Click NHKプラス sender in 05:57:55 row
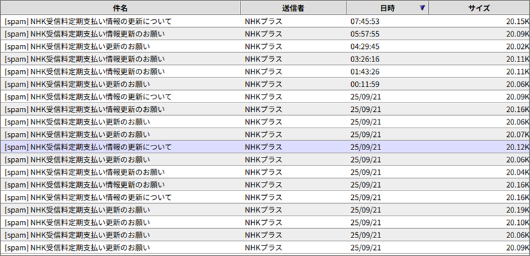The width and height of the screenshot is (530, 256). coord(263,34)
